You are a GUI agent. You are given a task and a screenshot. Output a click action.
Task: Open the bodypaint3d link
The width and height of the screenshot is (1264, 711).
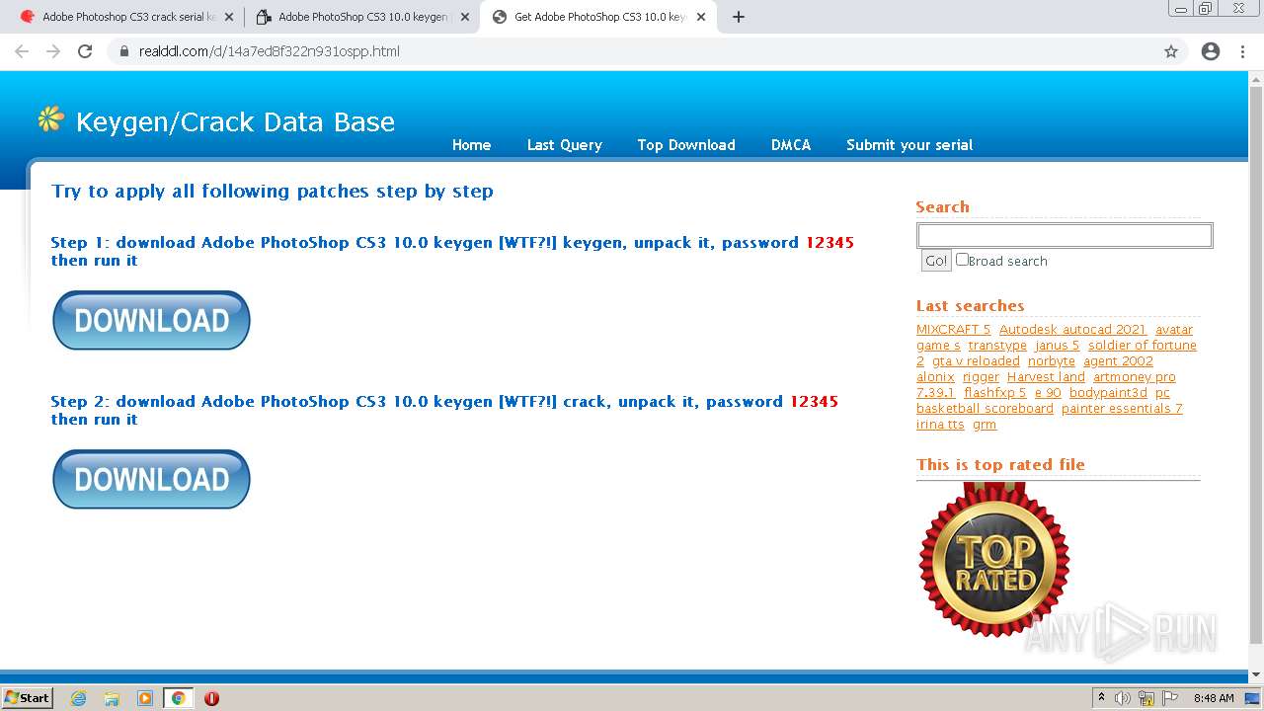click(1108, 393)
